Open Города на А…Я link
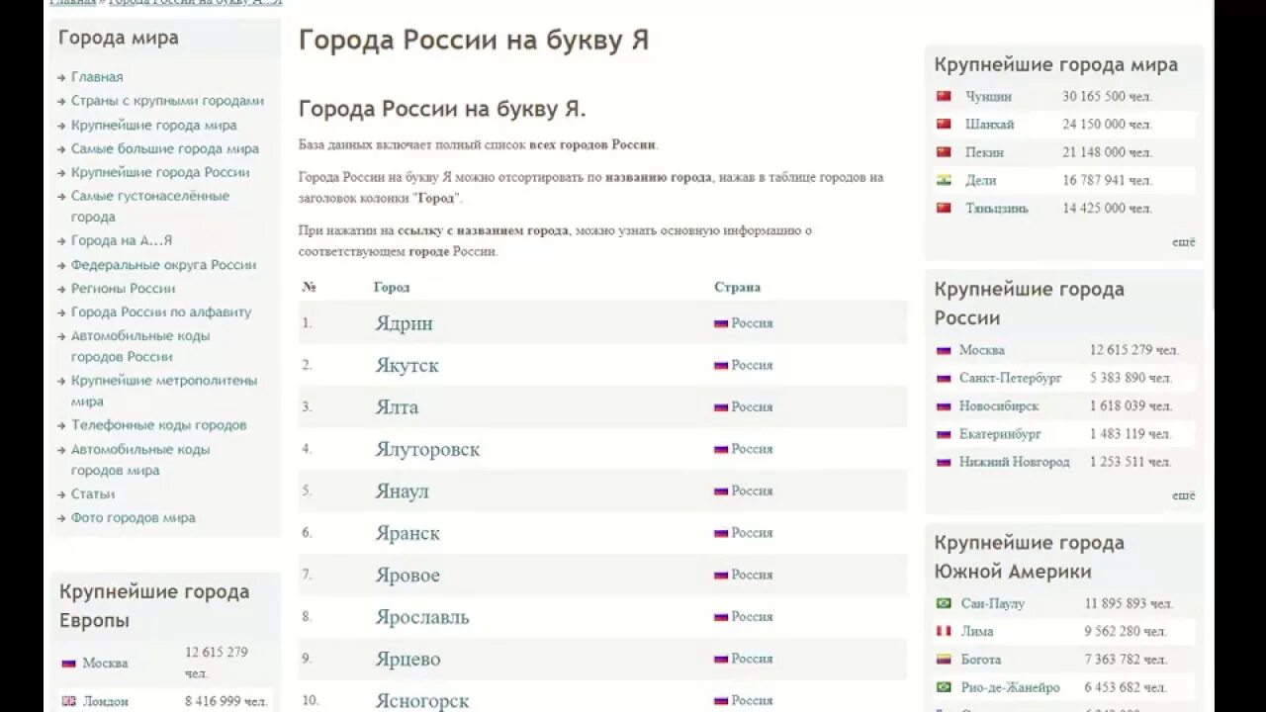The width and height of the screenshot is (1266, 712). pos(122,240)
